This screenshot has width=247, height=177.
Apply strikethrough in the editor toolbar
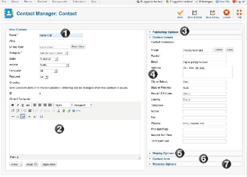point(28,105)
